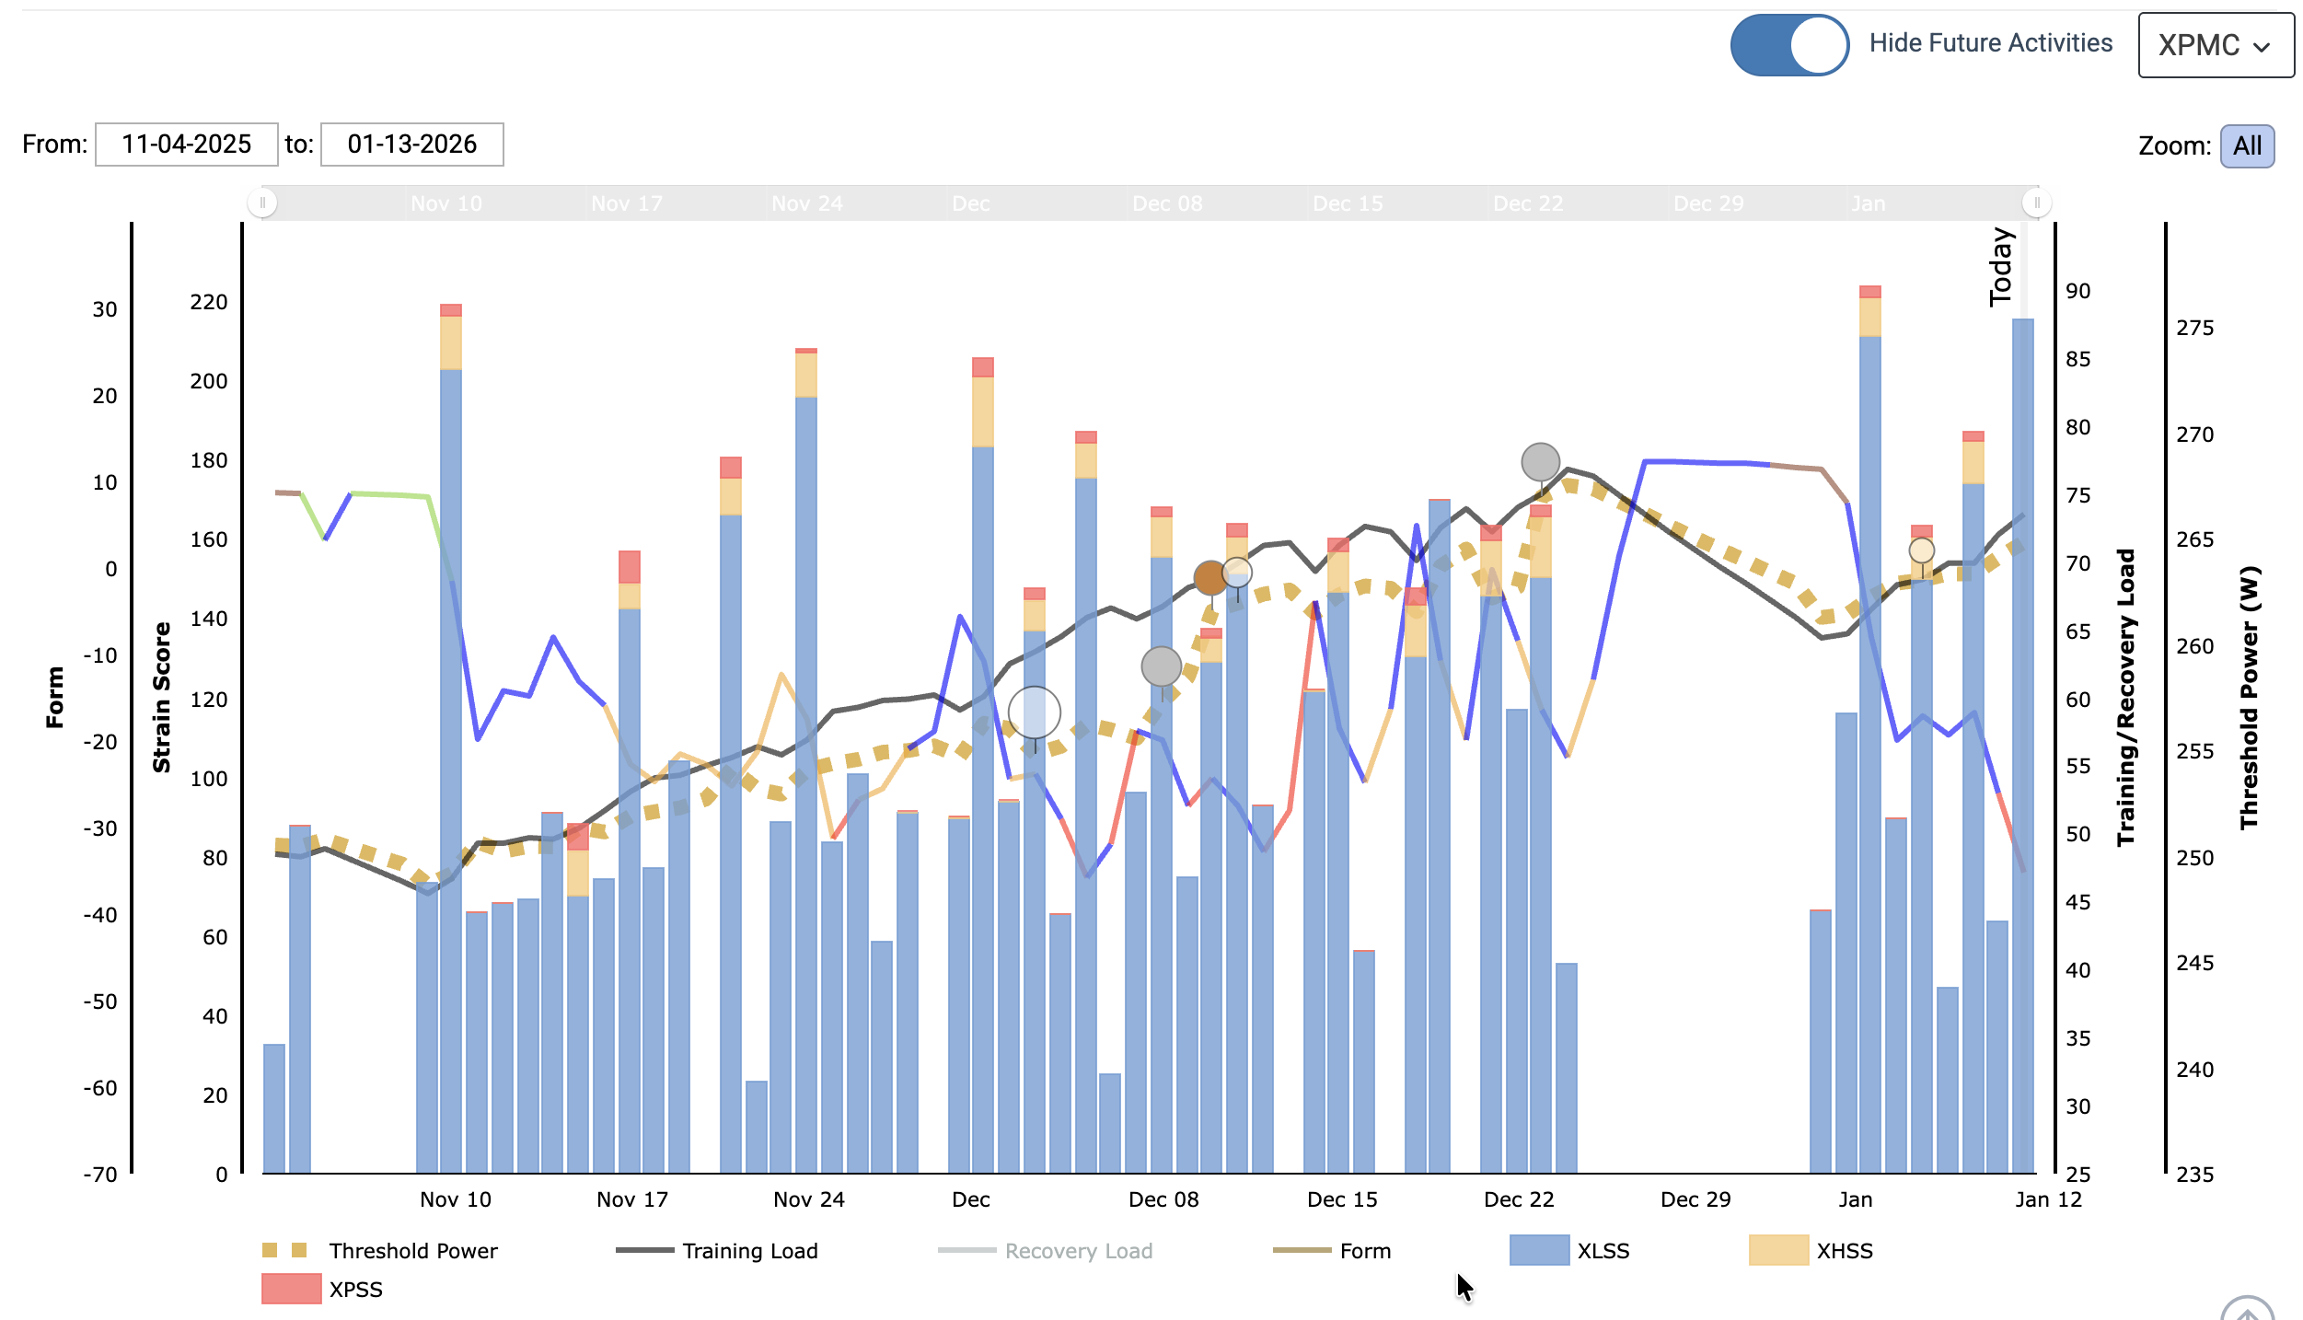The width and height of the screenshot is (2303, 1320).
Task: Click the gray circle marker above the Dec 22 peak
Action: point(1540,462)
